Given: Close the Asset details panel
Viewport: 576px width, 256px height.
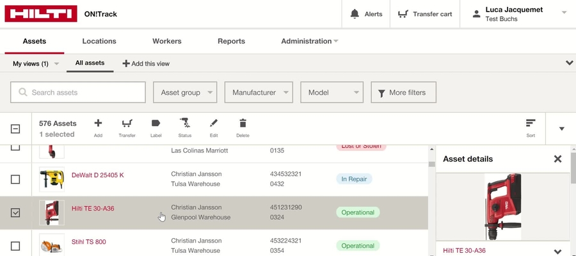Looking at the screenshot, I should pos(557,159).
